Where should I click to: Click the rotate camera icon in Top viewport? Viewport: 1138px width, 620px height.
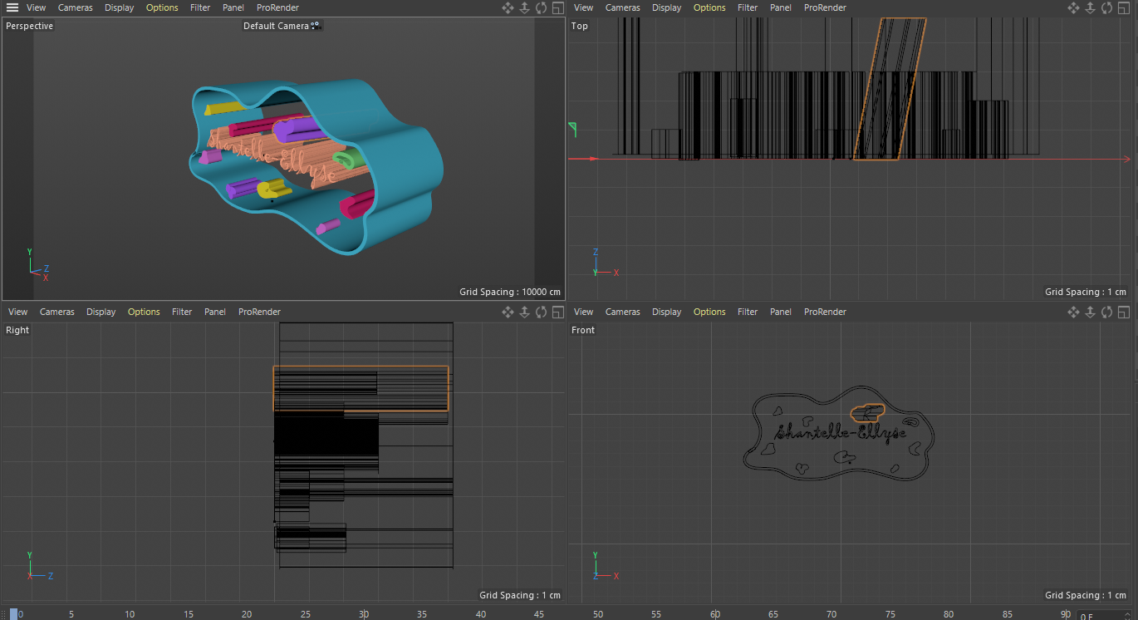1106,7
